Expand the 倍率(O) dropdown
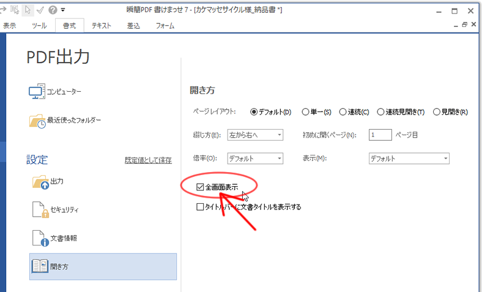This screenshot has height=292, width=482. tap(255, 159)
